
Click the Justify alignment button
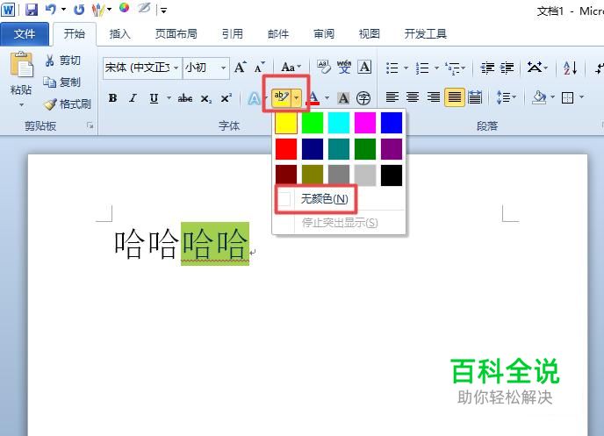[x=455, y=97]
